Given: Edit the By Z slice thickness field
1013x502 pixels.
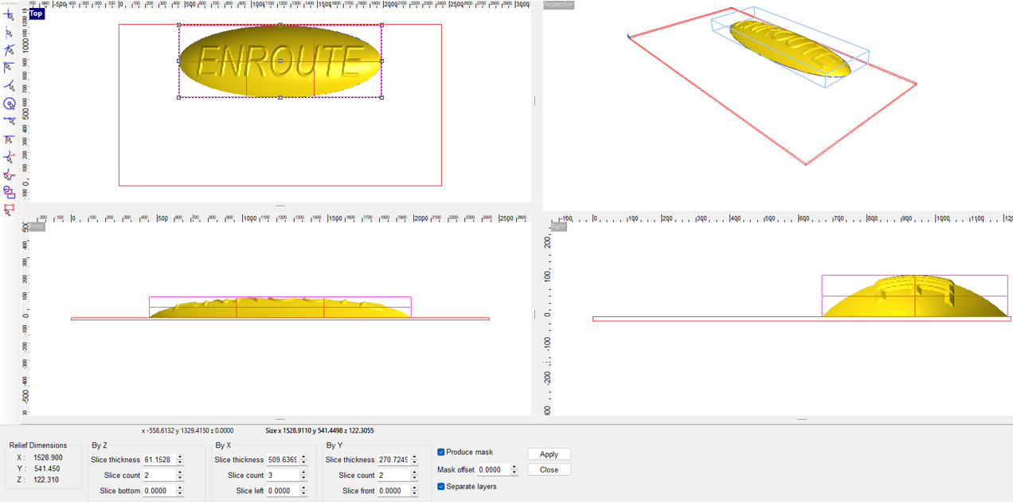Looking at the screenshot, I should tap(158, 460).
